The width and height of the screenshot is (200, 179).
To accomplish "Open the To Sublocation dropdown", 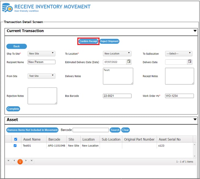I will click(x=179, y=53).
